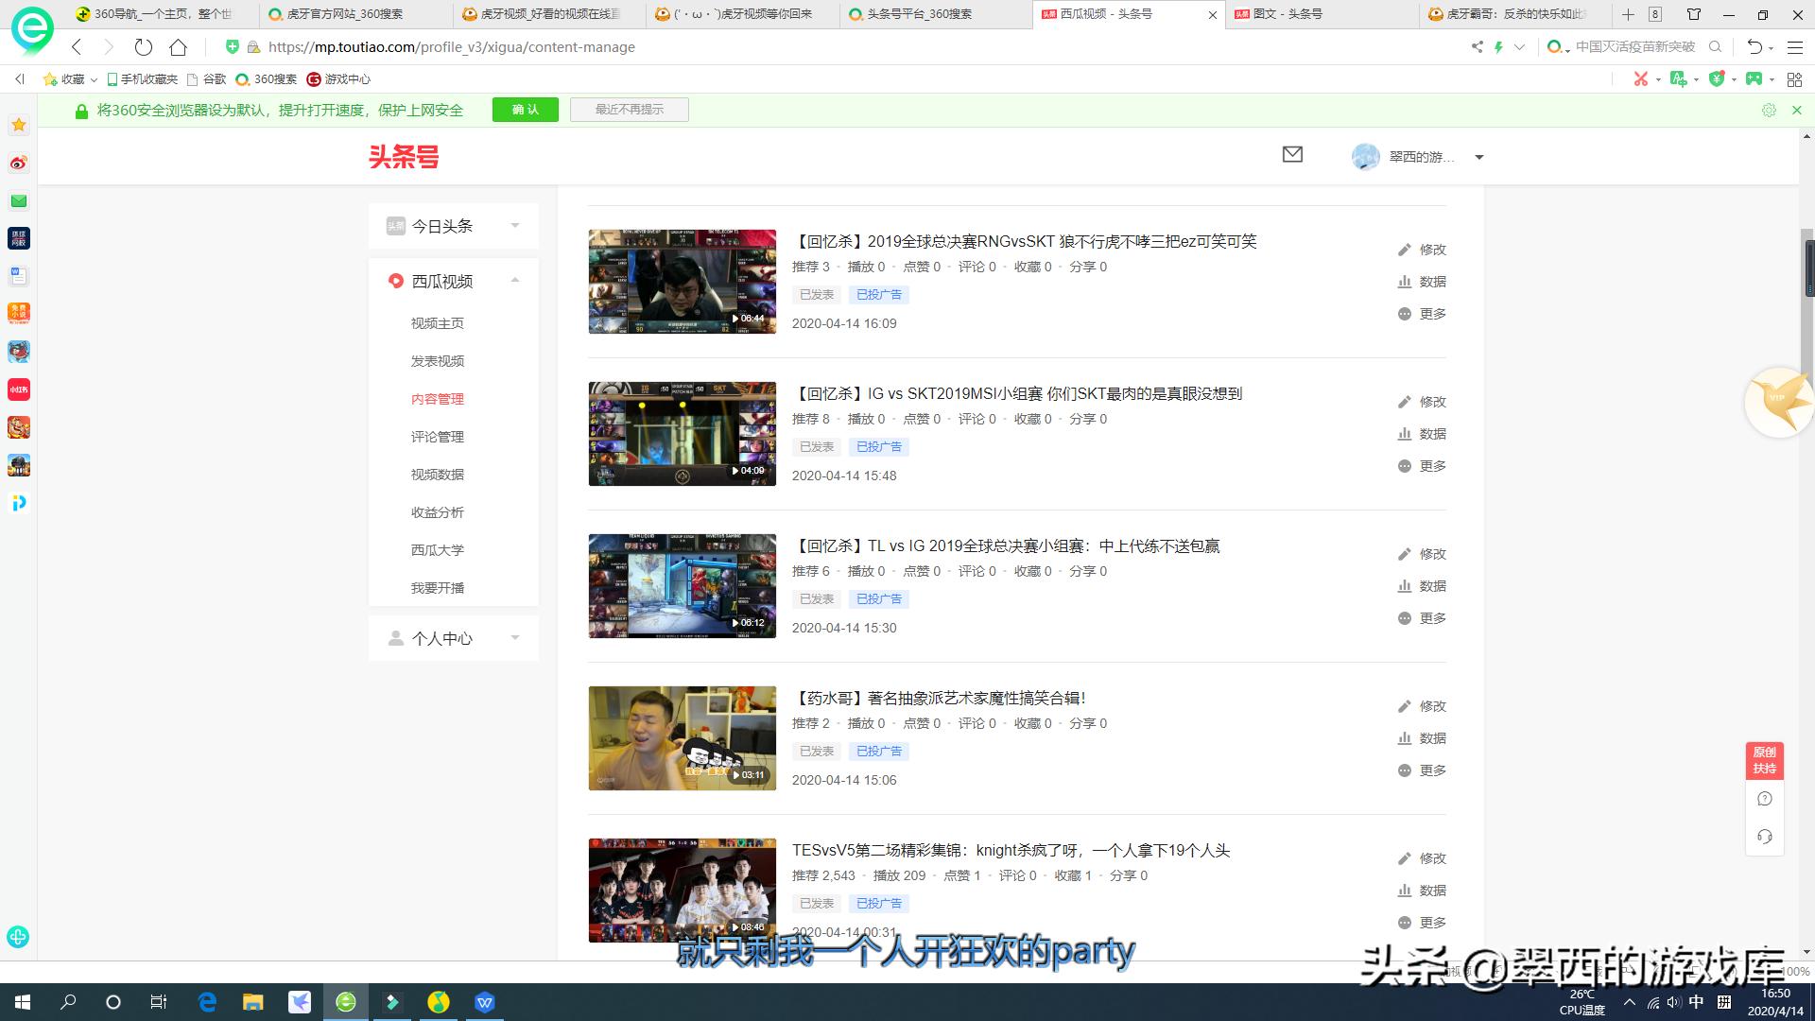Click the 确认 button to set default browser

click(525, 110)
